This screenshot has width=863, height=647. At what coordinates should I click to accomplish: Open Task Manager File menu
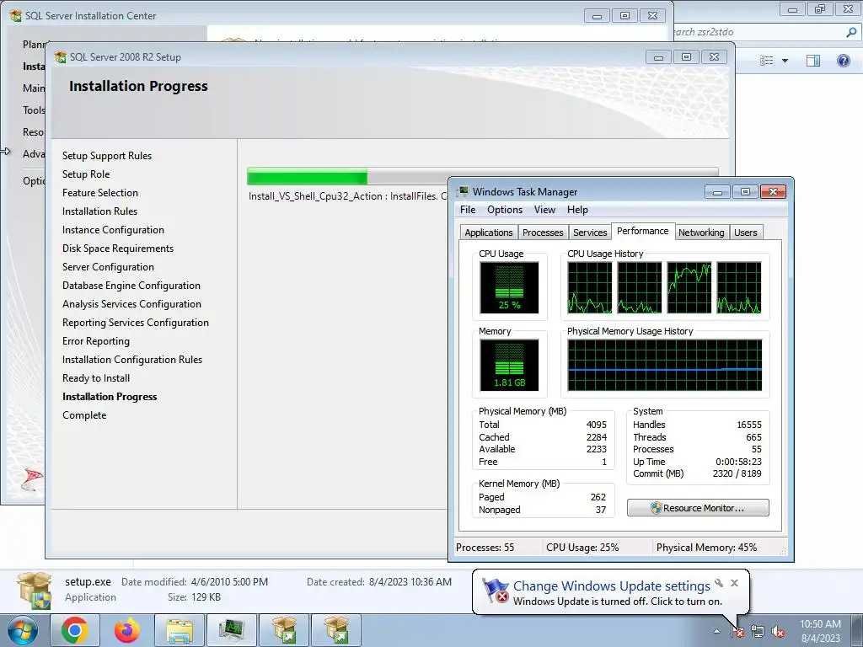pyautogui.click(x=468, y=210)
